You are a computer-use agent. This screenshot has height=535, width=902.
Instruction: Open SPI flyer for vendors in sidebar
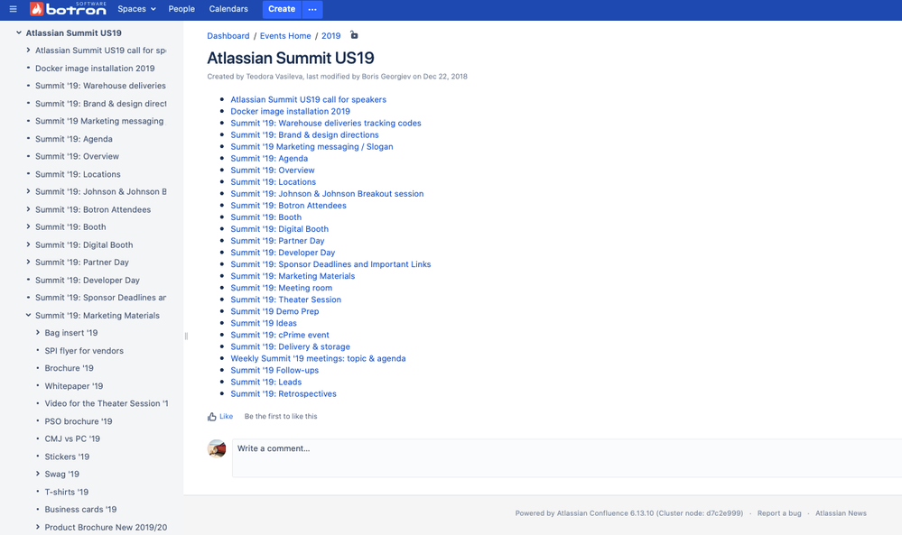coord(84,351)
